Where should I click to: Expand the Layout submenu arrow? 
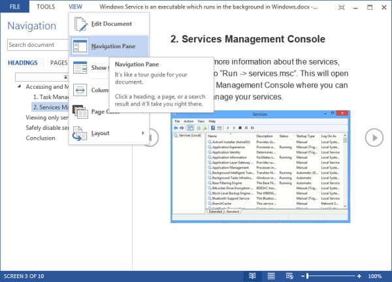click(142, 134)
